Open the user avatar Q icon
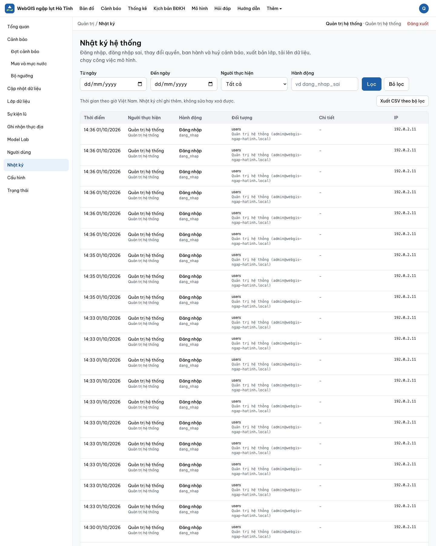Image resolution: width=436 pixels, height=546 pixels. pyautogui.click(x=424, y=8)
